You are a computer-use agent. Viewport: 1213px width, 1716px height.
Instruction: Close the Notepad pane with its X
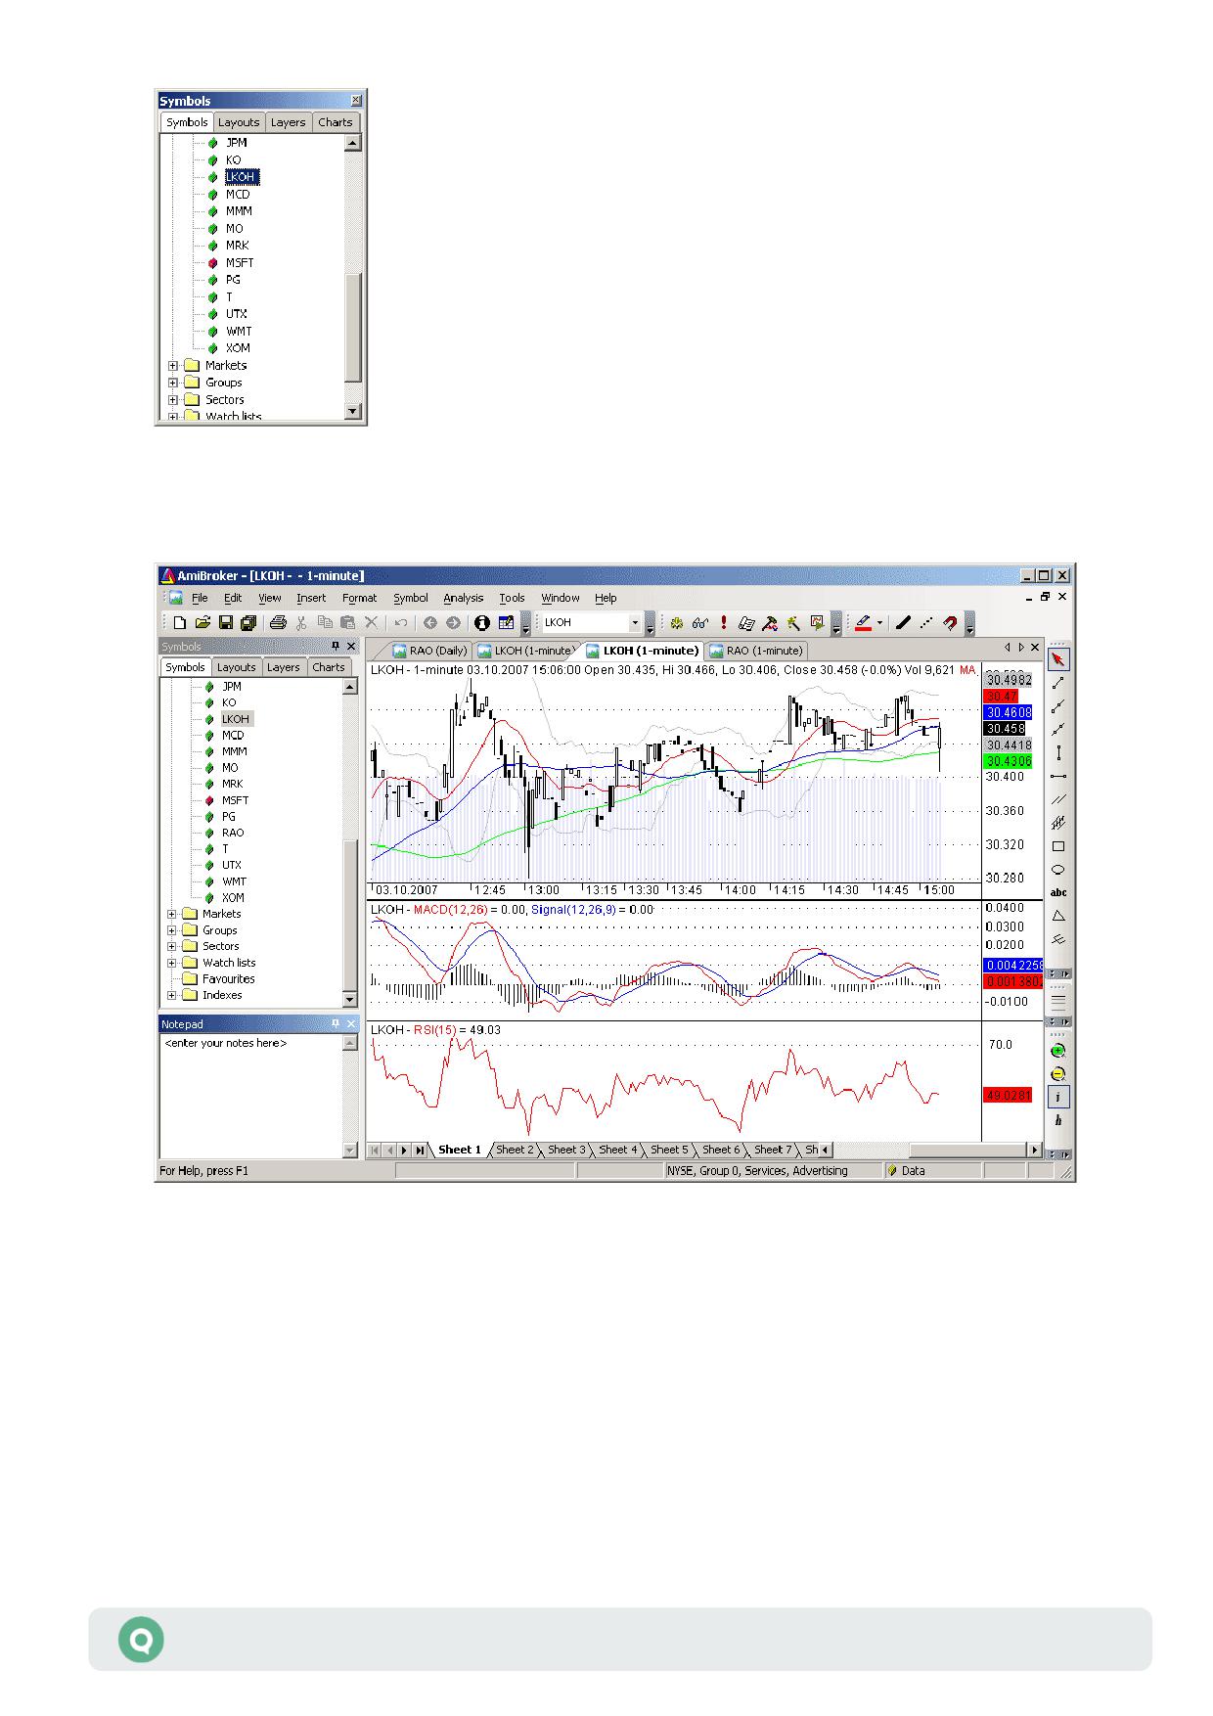coord(351,1023)
